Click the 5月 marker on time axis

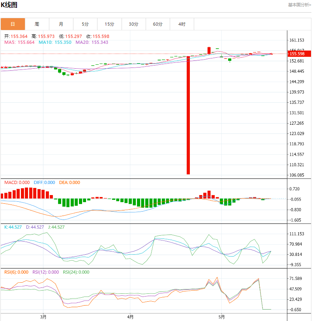tap(221, 317)
